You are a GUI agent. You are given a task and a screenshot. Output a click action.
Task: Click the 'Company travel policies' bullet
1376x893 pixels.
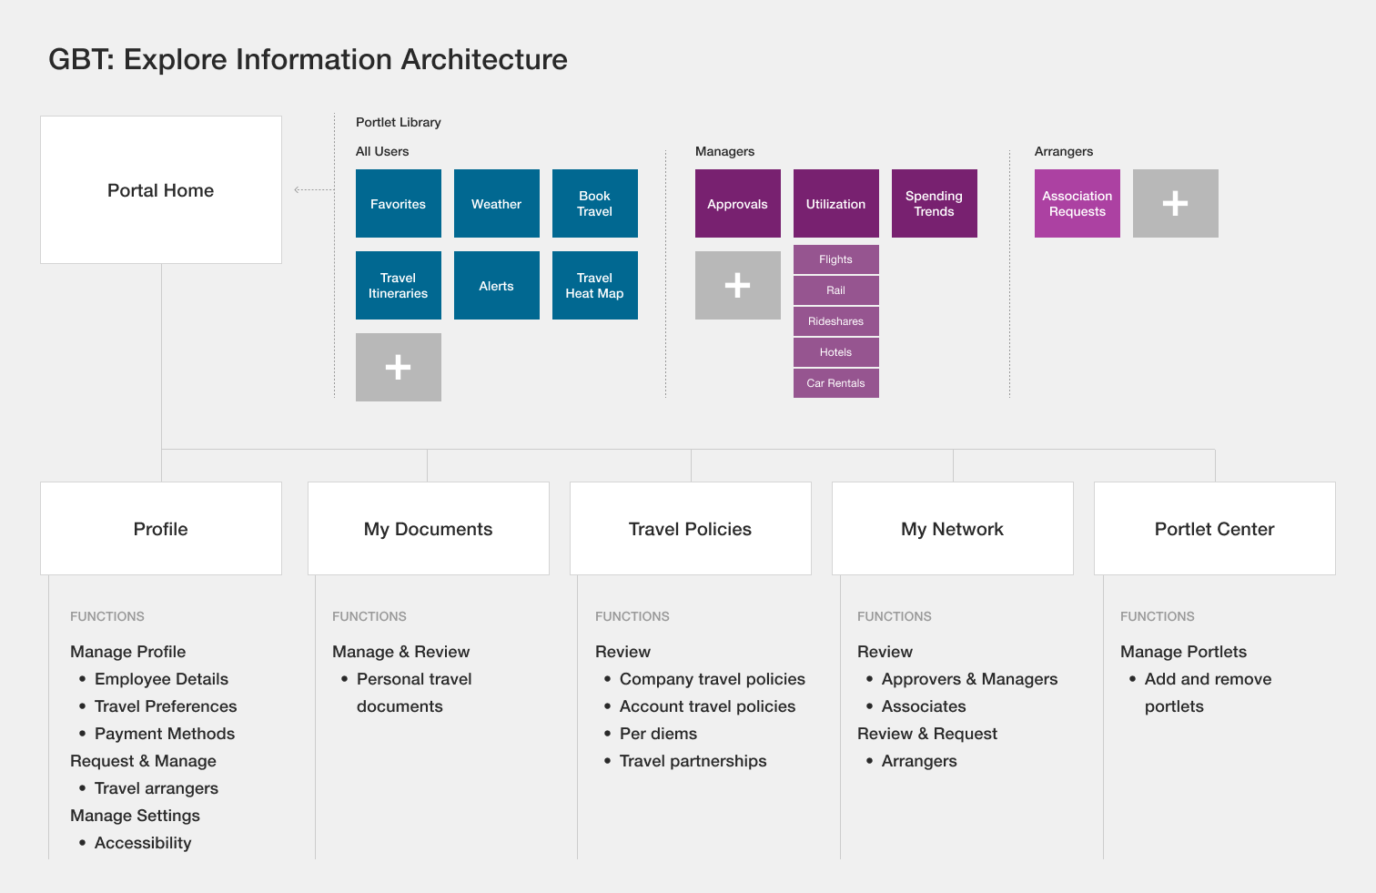coord(713,679)
